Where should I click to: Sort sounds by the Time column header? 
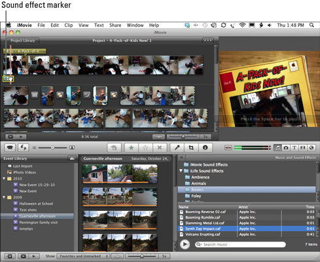[x=310, y=207]
